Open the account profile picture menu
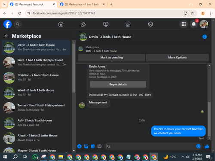The width and height of the screenshot is (215, 161). [204, 24]
